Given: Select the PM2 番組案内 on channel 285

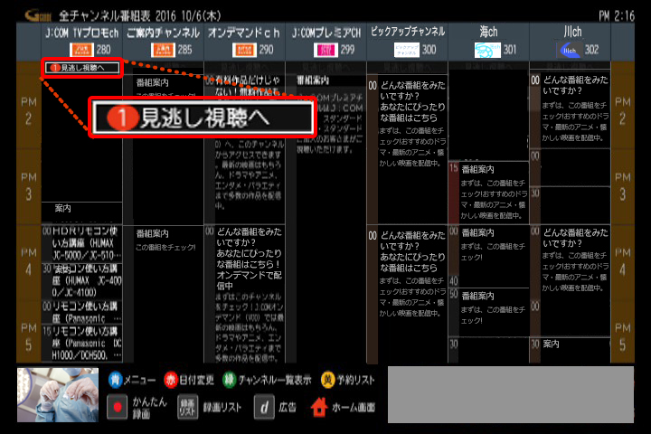Looking at the screenshot, I should pos(163,149).
